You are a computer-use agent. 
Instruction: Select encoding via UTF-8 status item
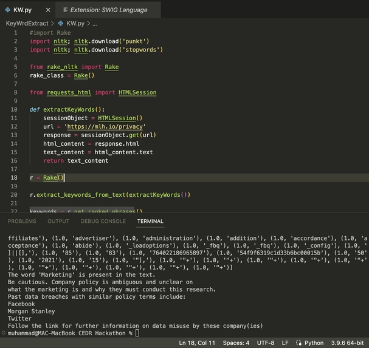(266, 343)
